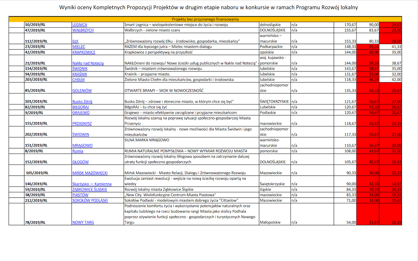
Task: Open the CHEŁM link
Action: click(78, 79)
